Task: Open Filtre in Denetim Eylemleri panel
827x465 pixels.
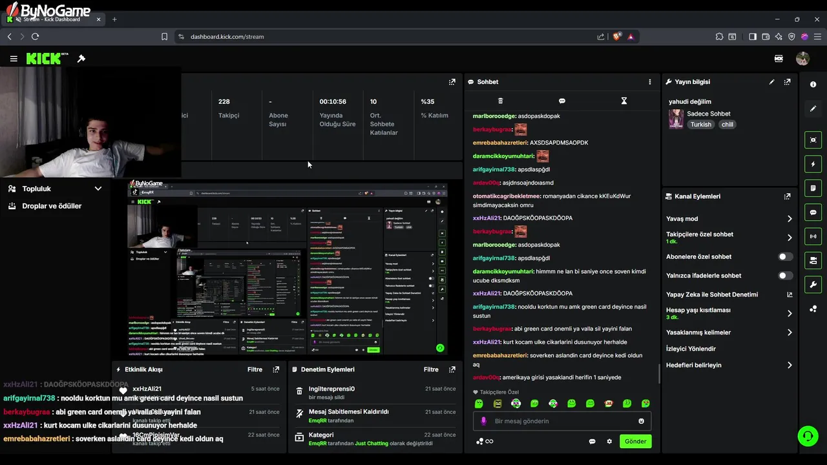Action: click(x=431, y=369)
